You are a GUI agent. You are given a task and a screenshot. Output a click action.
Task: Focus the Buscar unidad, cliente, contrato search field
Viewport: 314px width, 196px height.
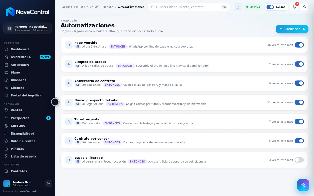[189, 7]
